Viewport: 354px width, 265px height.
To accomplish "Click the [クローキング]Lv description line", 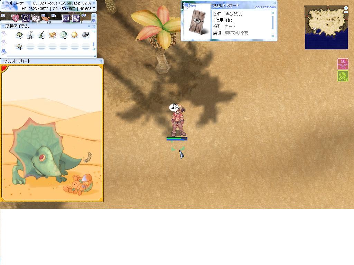I will [x=228, y=14].
